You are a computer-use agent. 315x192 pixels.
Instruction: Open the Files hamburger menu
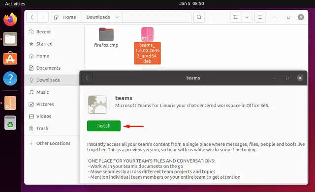click(x=260, y=17)
